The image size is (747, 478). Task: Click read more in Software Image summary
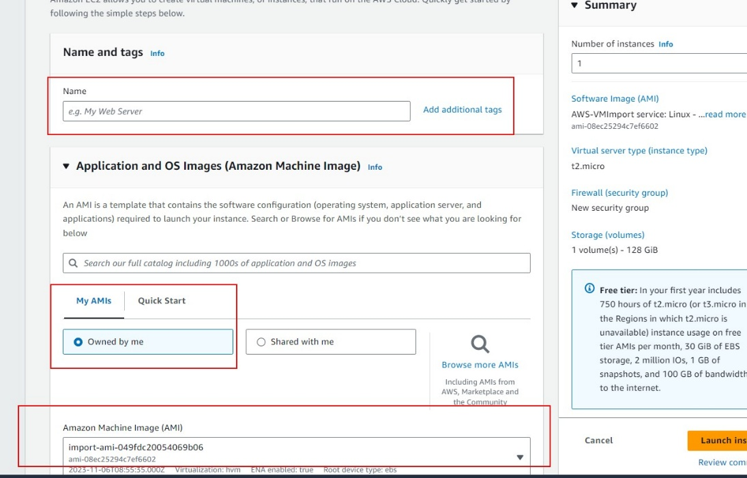725,115
